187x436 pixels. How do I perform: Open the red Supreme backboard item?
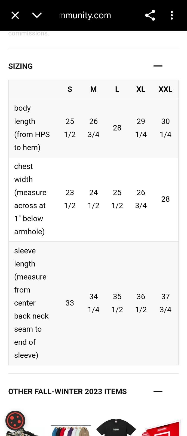point(162,428)
